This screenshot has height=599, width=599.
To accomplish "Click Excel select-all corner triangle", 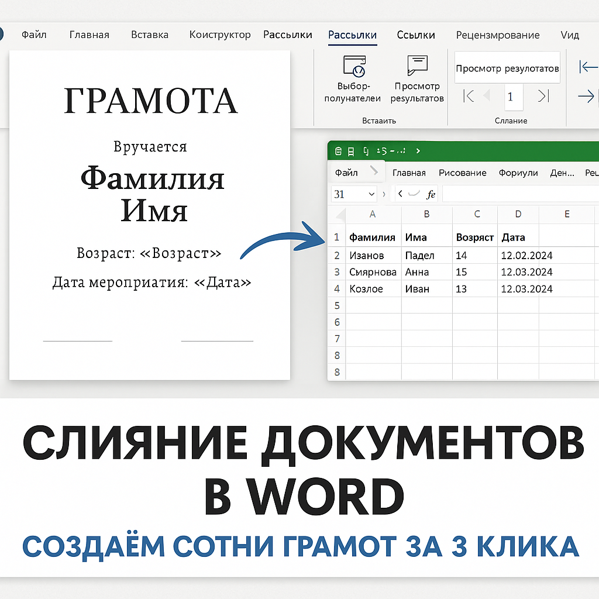I will tap(340, 216).
